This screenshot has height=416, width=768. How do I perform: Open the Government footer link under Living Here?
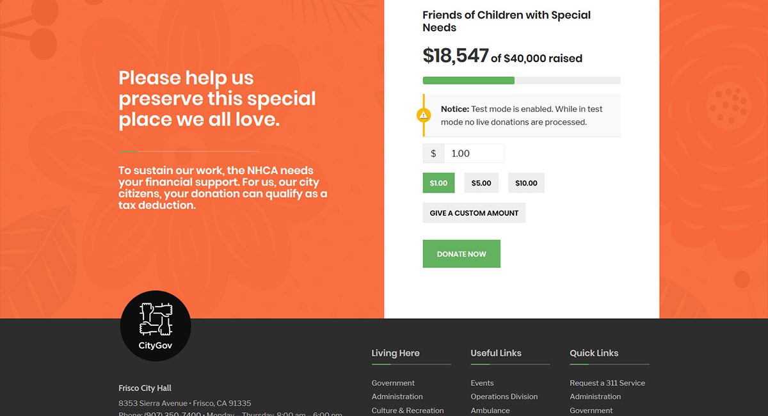[x=393, y=383]
